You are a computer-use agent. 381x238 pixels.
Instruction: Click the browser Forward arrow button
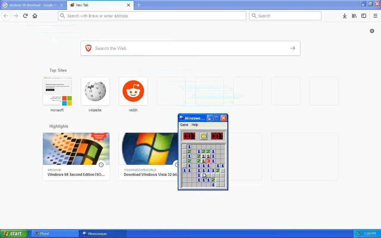(x=16, y=16)
